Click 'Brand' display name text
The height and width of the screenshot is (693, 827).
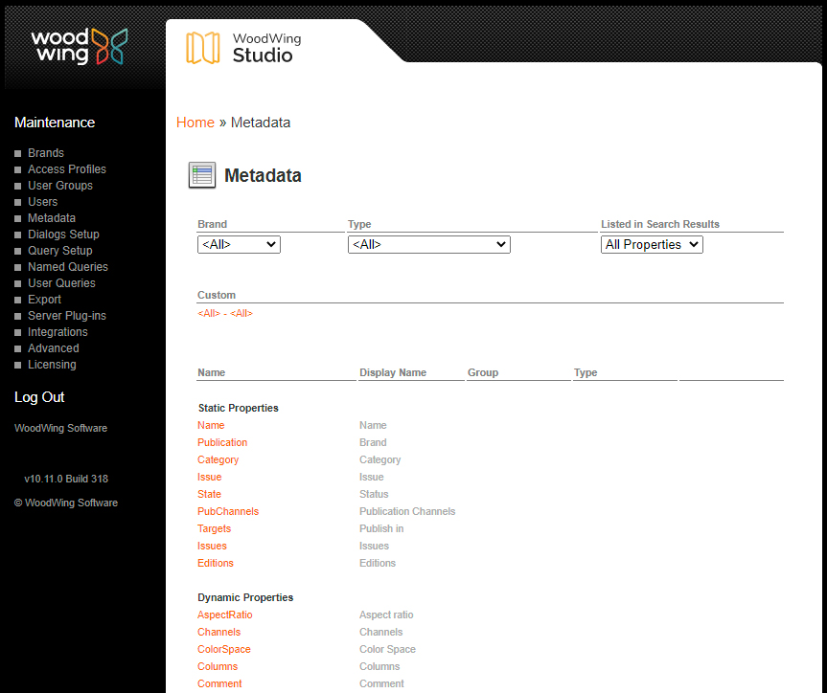pyautogui.click(x=373, y=442)
